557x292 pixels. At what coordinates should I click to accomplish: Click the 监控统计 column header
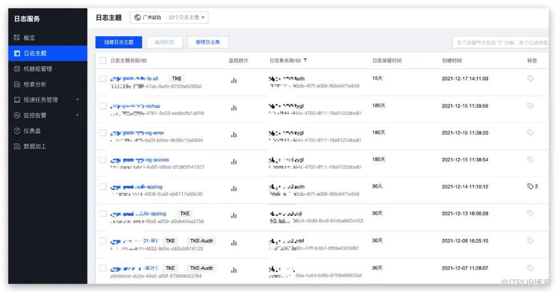[x=238, y=61]
